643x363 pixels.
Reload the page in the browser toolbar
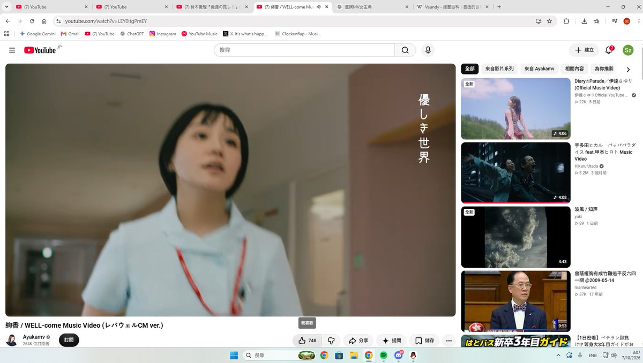click(32, 21)
